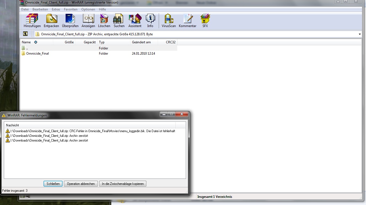
Task: Add a Kommentar to the archive
Action: click(187, 21)
